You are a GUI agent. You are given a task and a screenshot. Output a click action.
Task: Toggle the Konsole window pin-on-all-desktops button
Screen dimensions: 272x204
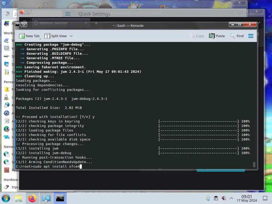click(24, 24)
